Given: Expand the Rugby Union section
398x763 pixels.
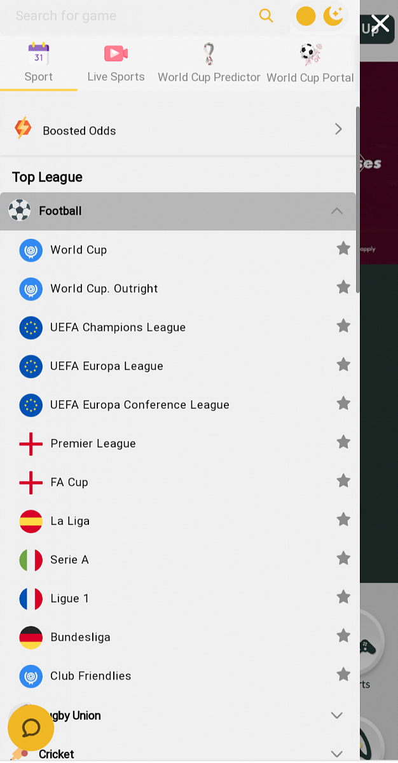Looking at the screenshot, I should [x=337, y=715].
